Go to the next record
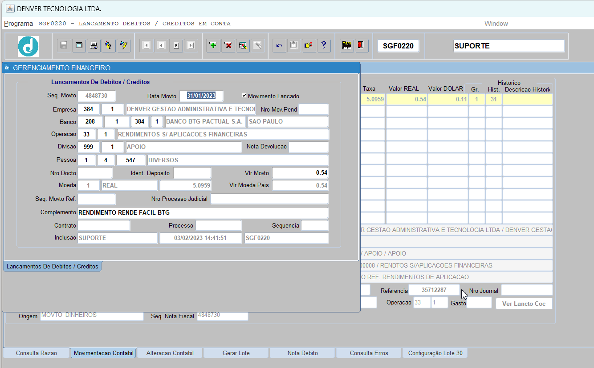The width and height of the screenshot is (594, 368). point(176,45)
